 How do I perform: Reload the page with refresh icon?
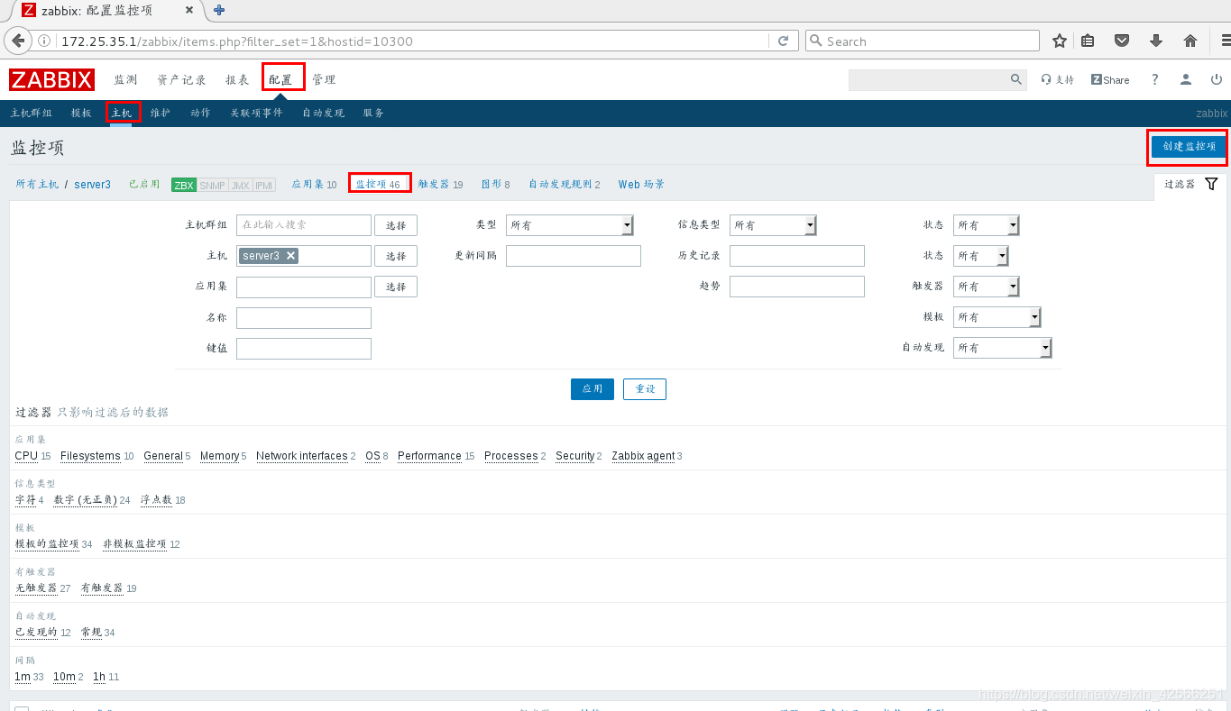click(783, 41)
